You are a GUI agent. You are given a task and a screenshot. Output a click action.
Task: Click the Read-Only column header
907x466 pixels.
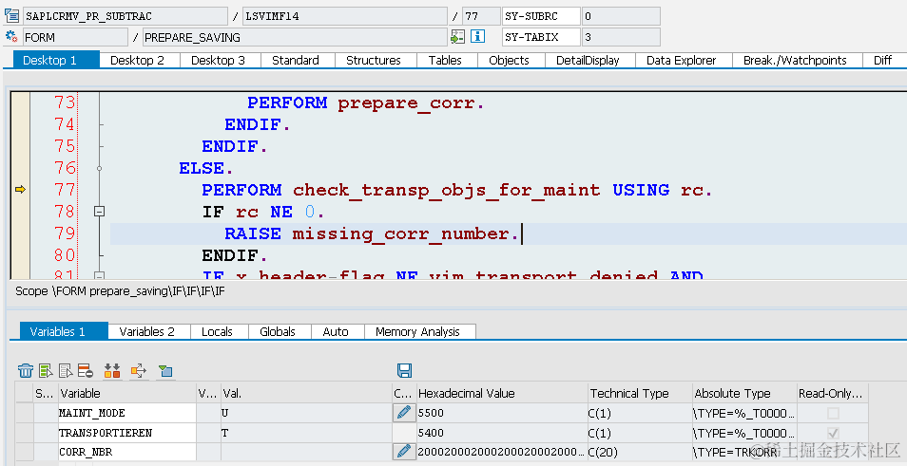tap(832, 393)
